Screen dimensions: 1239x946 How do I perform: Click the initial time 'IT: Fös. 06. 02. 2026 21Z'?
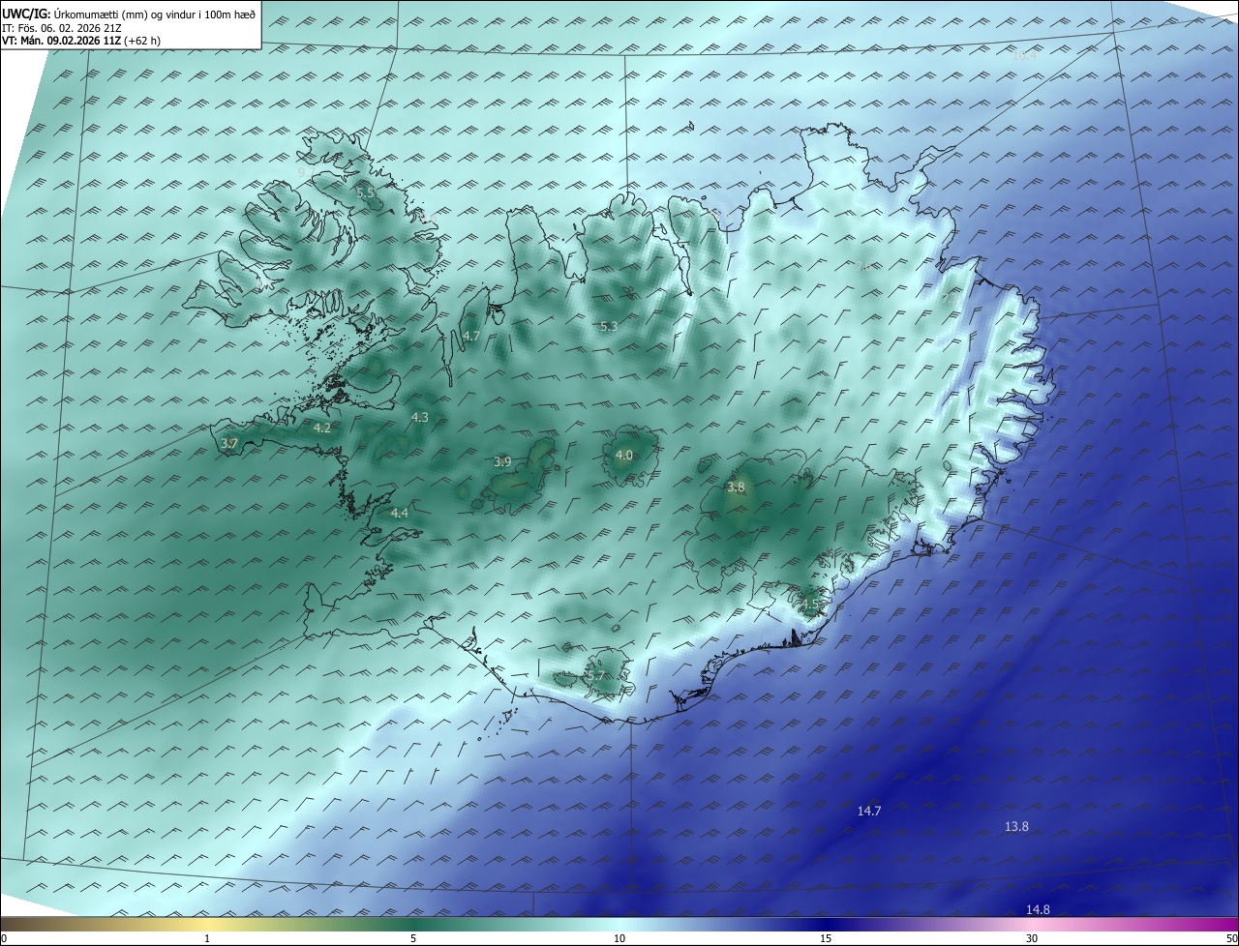pos(62,28)
